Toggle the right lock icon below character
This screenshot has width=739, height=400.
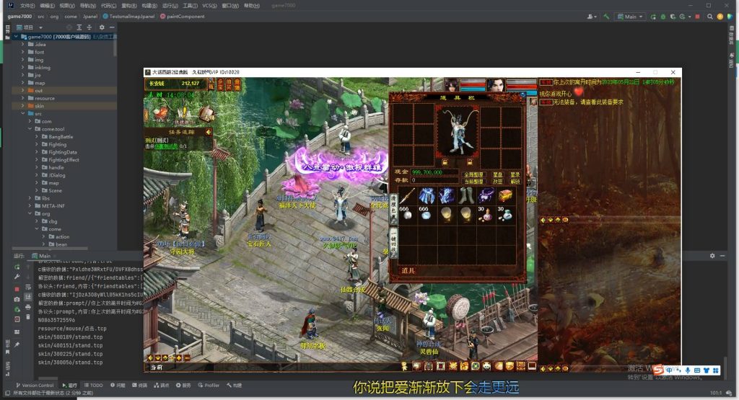tap(470, 161)
